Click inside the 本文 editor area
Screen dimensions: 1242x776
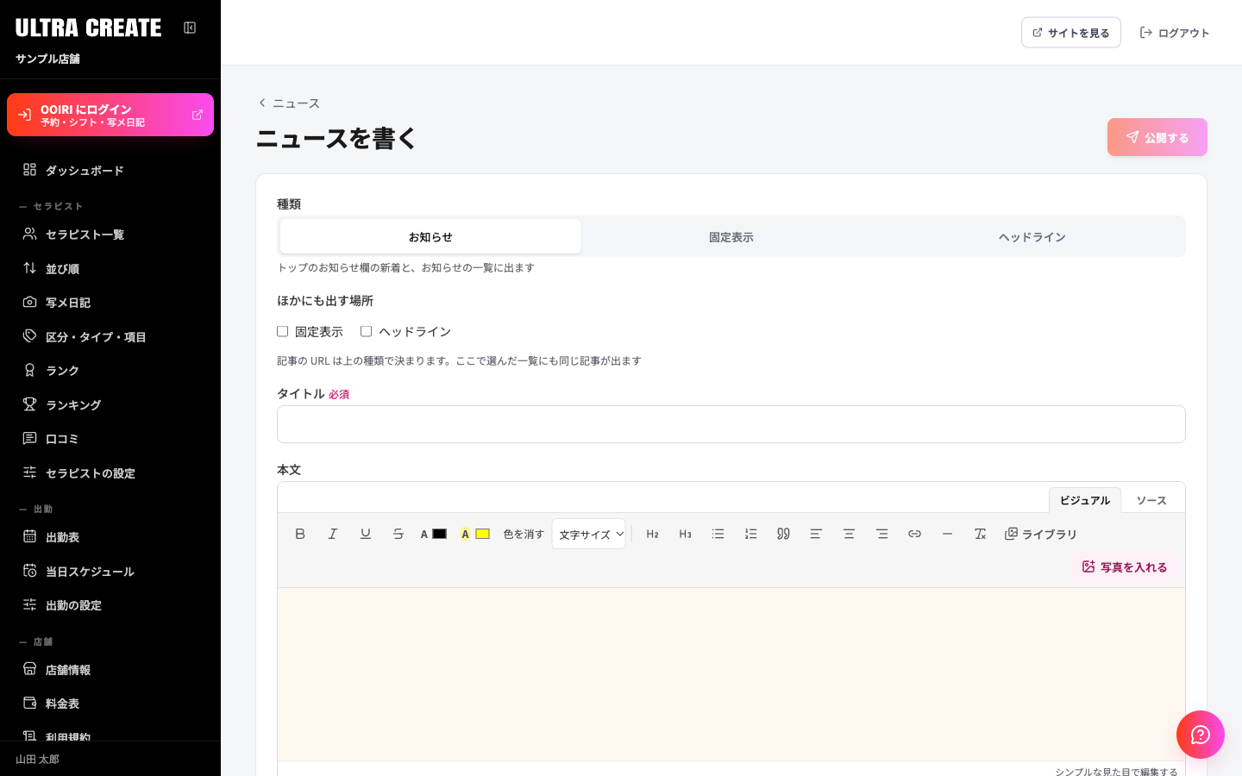click(731, 674)
